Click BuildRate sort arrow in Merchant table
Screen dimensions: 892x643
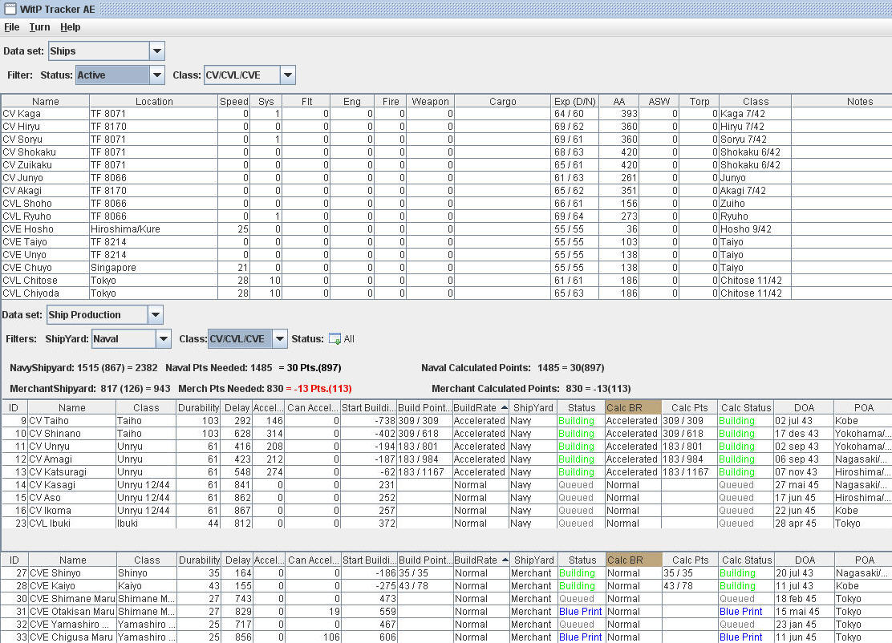[x=505, y=560]
